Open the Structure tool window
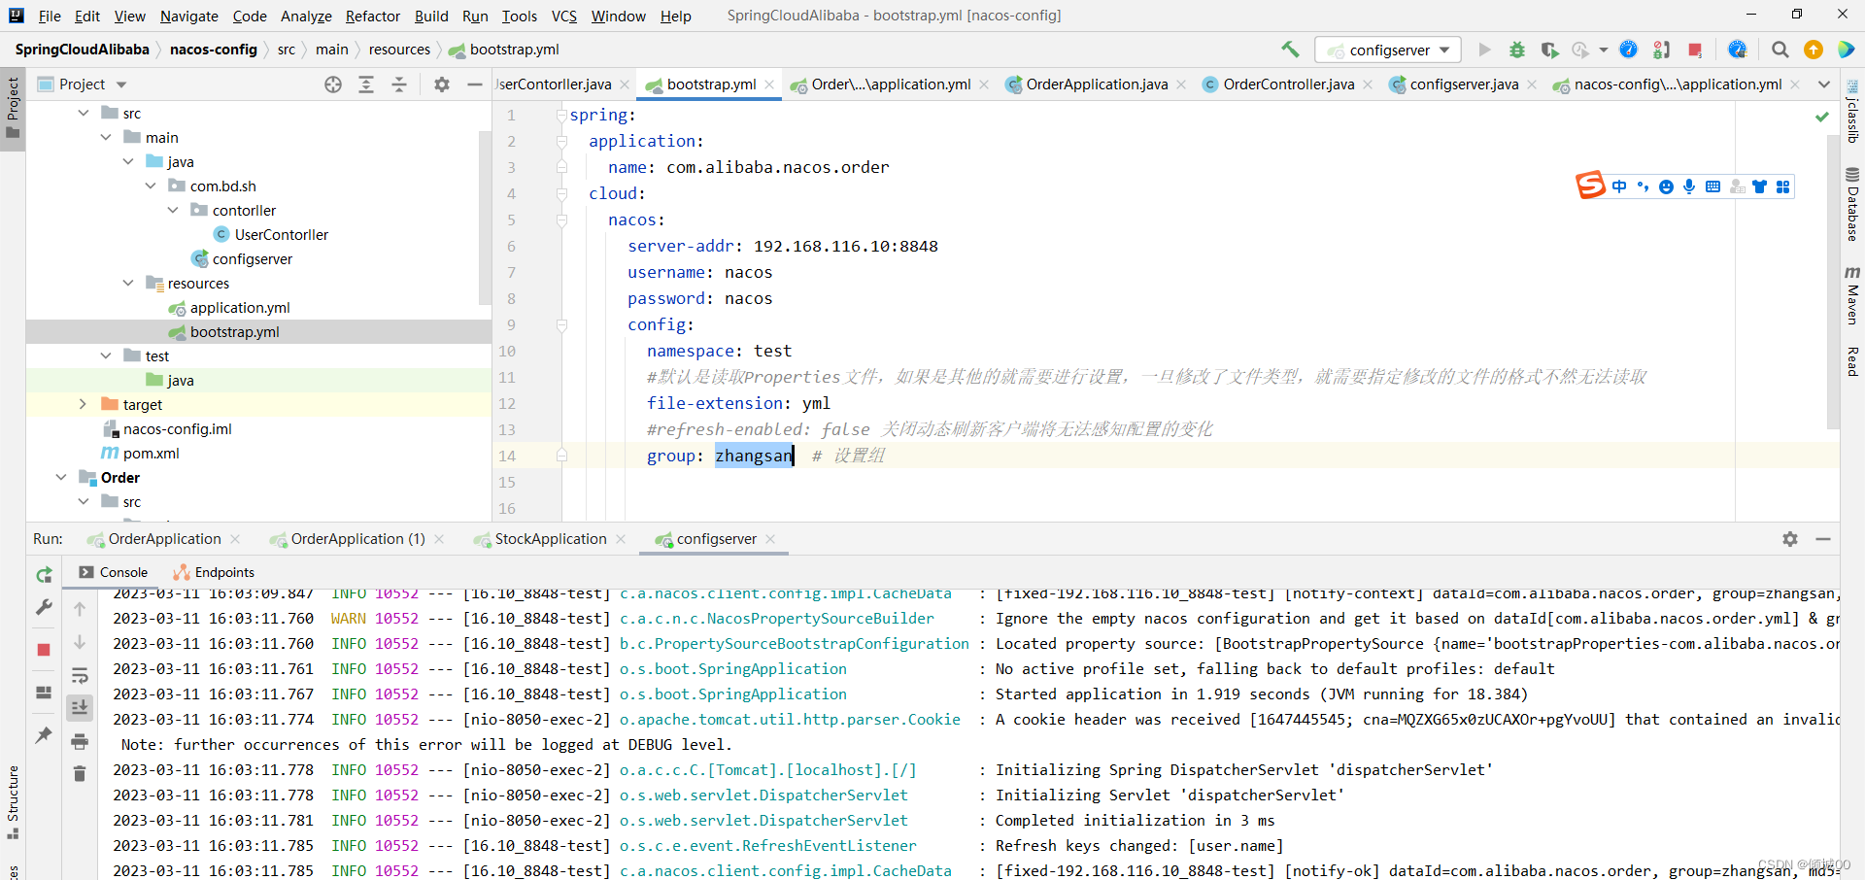This screenshot has height=880, width=1865. pos(13,801)
